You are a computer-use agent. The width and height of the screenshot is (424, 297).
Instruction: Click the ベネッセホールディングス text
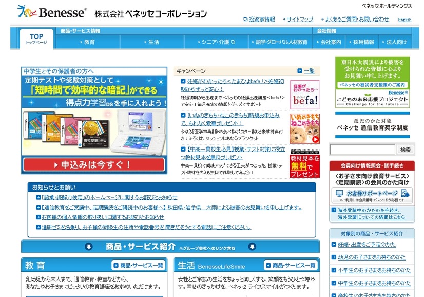click(x=387, y=6)
